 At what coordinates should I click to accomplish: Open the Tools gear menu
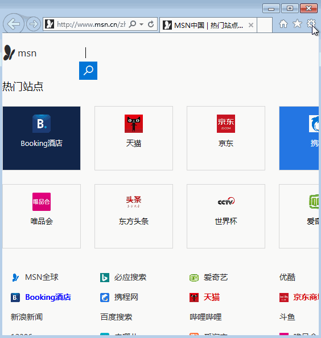click(x=311, y=24)
